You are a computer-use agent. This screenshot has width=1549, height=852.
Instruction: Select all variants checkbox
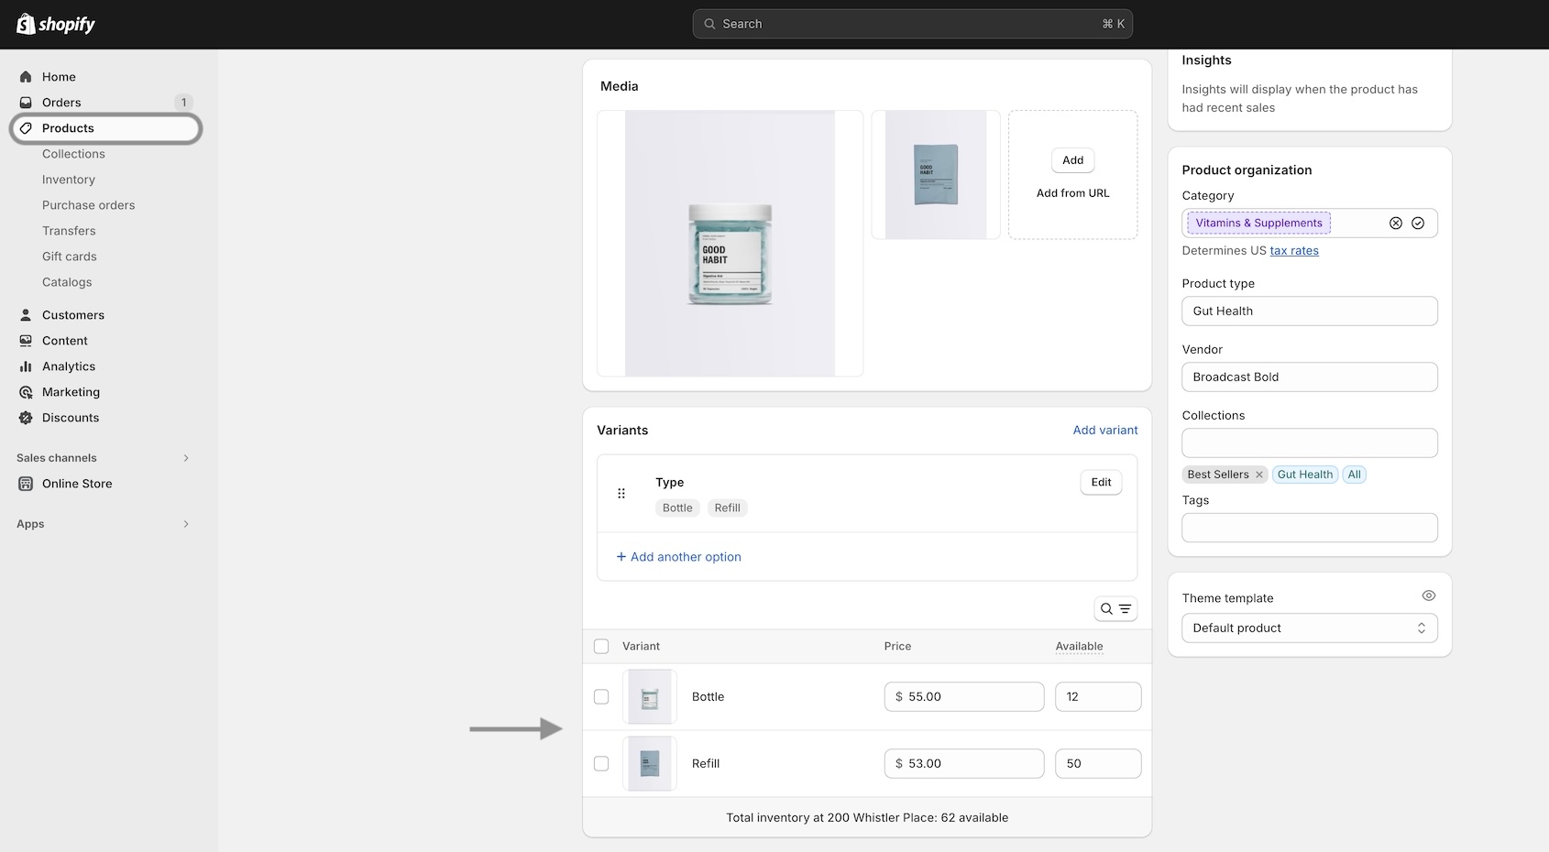click(x=601, y=647)
